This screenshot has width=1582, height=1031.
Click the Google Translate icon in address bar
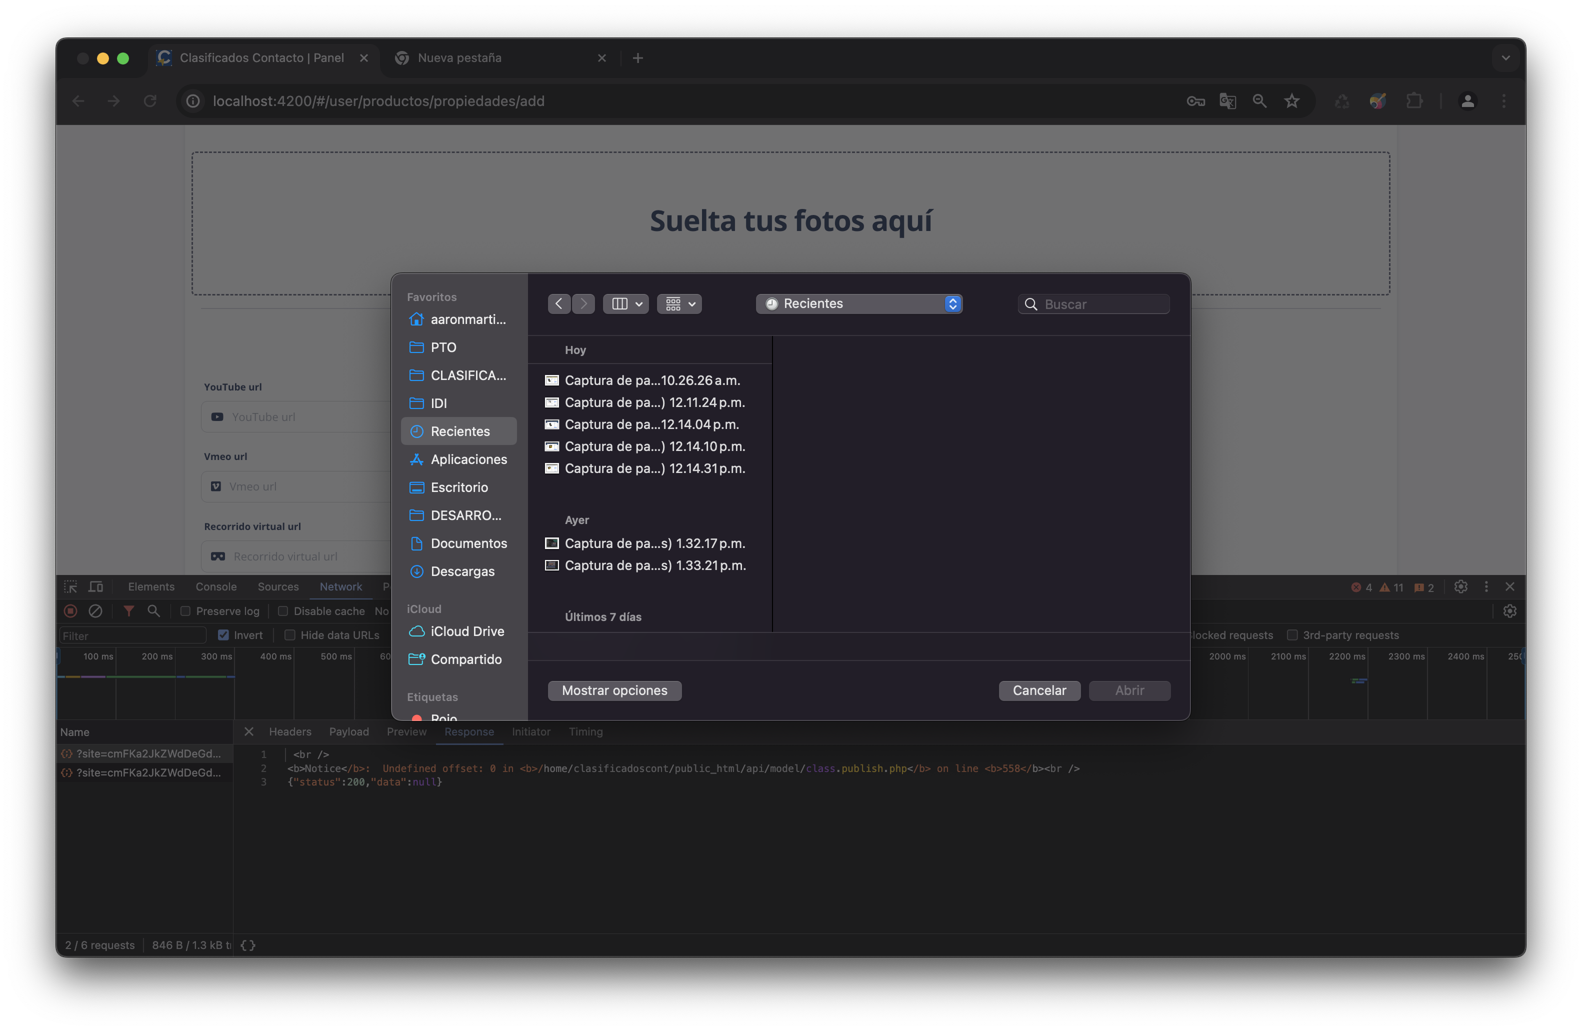pyautogui.click(x=1227, y=101)
